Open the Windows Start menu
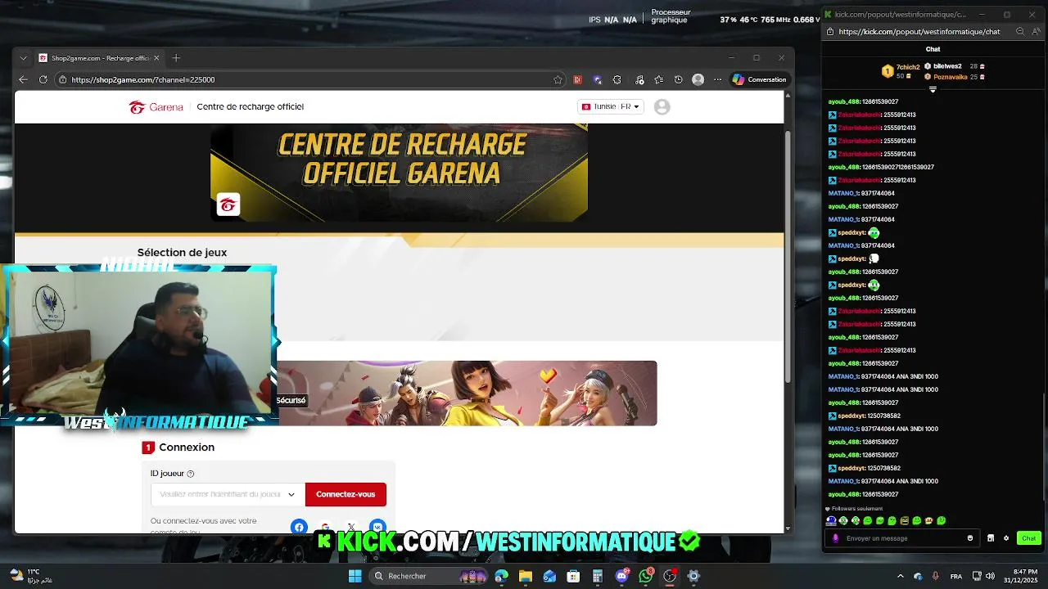 pos(355,576)
